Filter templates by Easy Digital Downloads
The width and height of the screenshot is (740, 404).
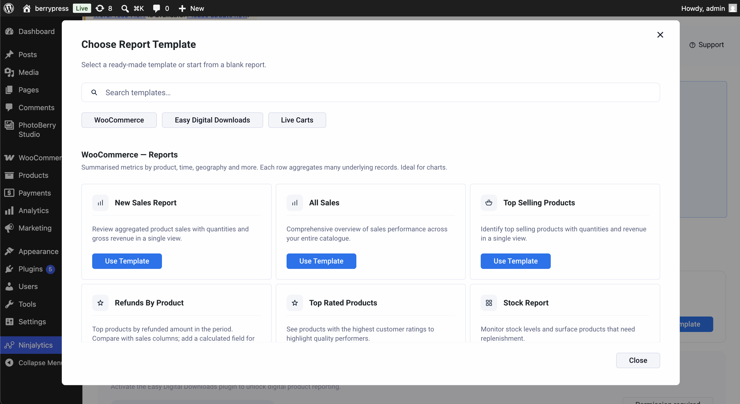tap(212, 120)
